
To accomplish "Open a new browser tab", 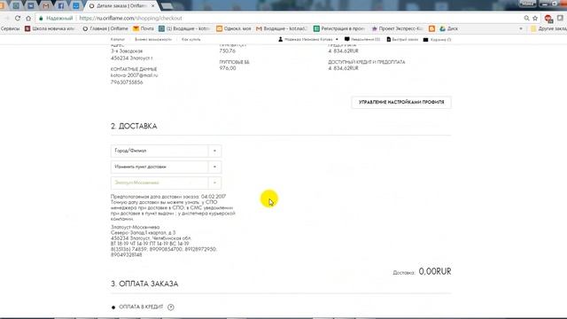I will (167, 6).
